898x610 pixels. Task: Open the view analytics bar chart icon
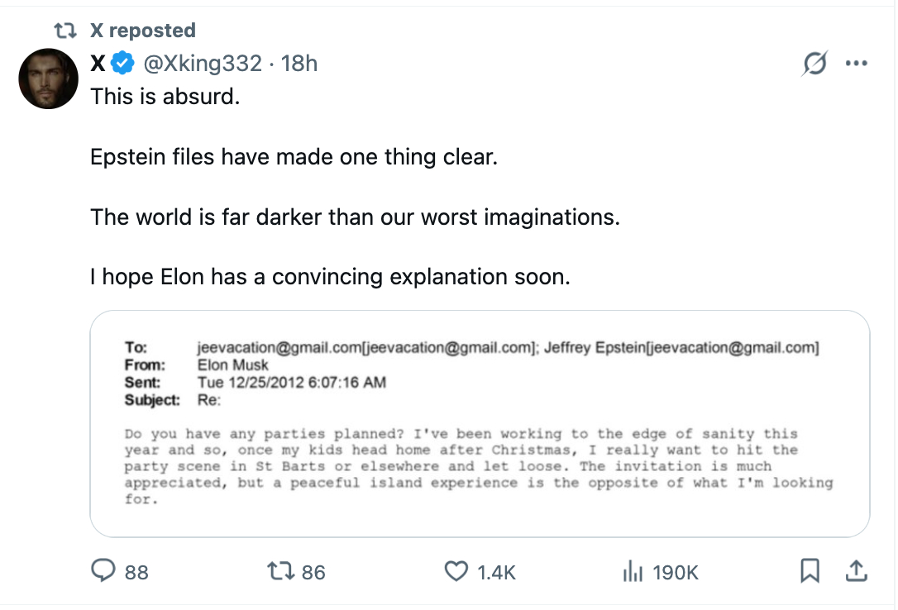(632, 571)
